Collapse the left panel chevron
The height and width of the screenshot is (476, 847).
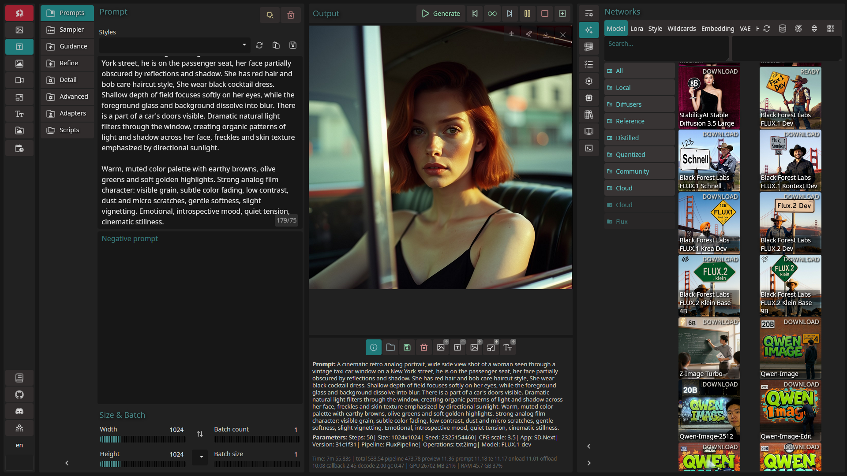point(67,463)
